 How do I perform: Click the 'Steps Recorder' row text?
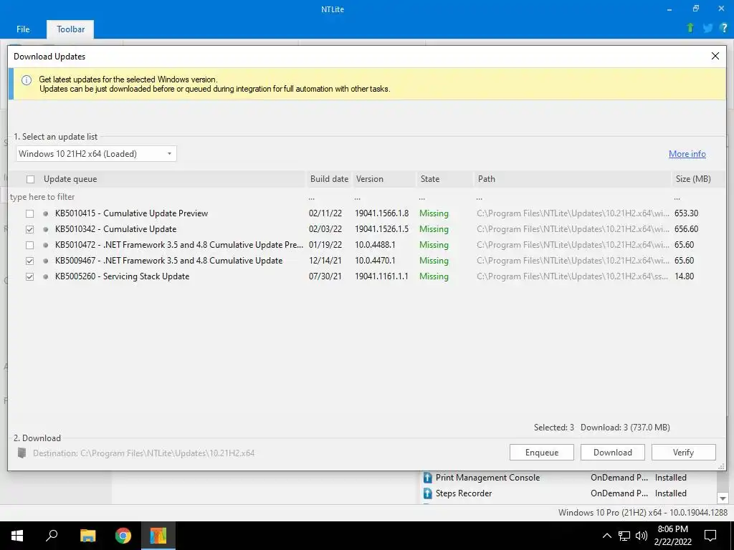(x=464, y=493)
